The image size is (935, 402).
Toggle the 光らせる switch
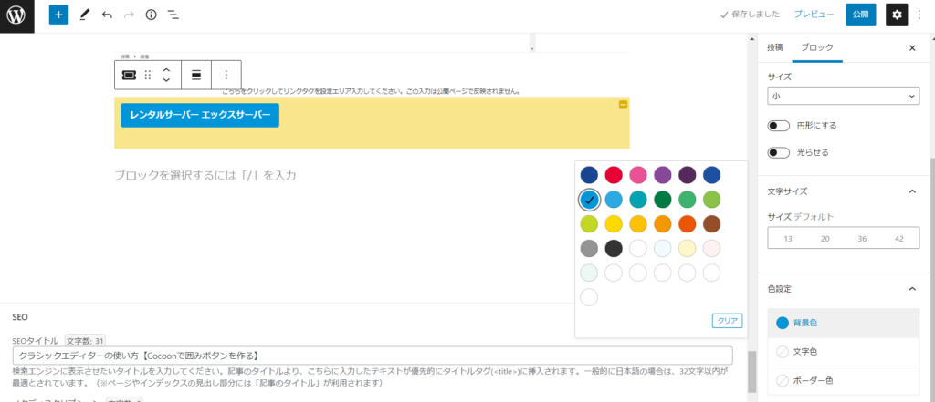779,153
